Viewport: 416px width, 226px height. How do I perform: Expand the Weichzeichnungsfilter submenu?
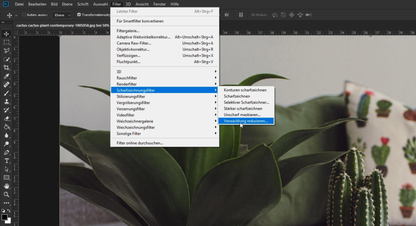point(165,127)
